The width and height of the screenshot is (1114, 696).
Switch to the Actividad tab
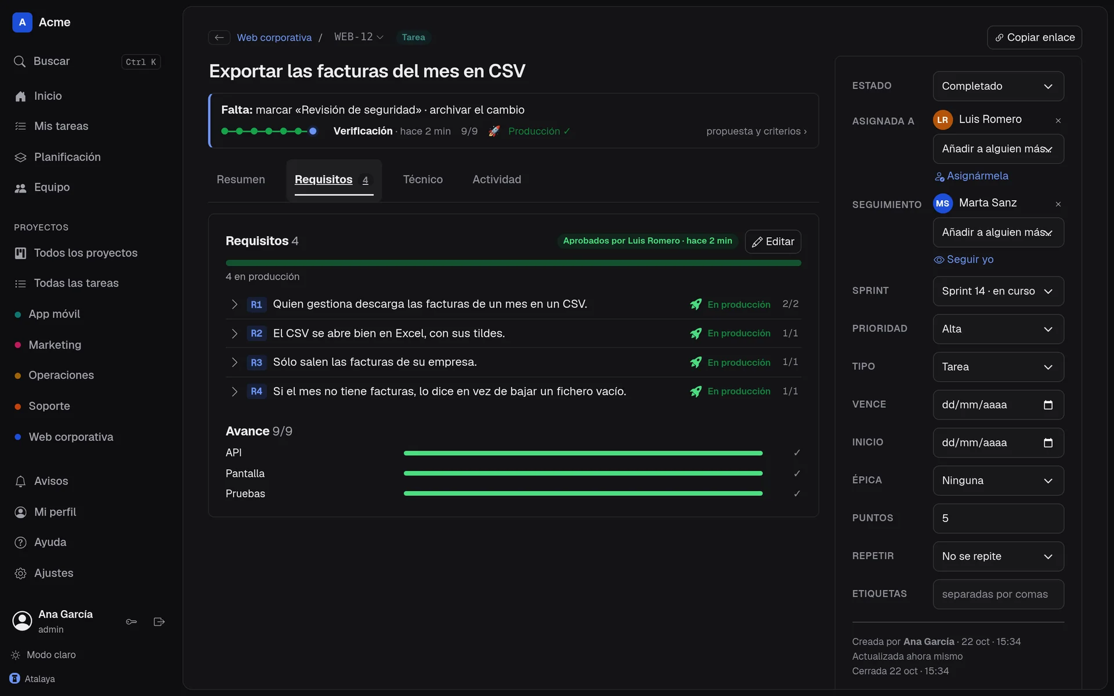click(x=497, y=180)
